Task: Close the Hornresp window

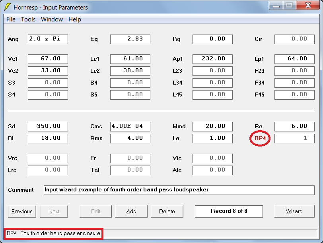Action: pos(308,6)
